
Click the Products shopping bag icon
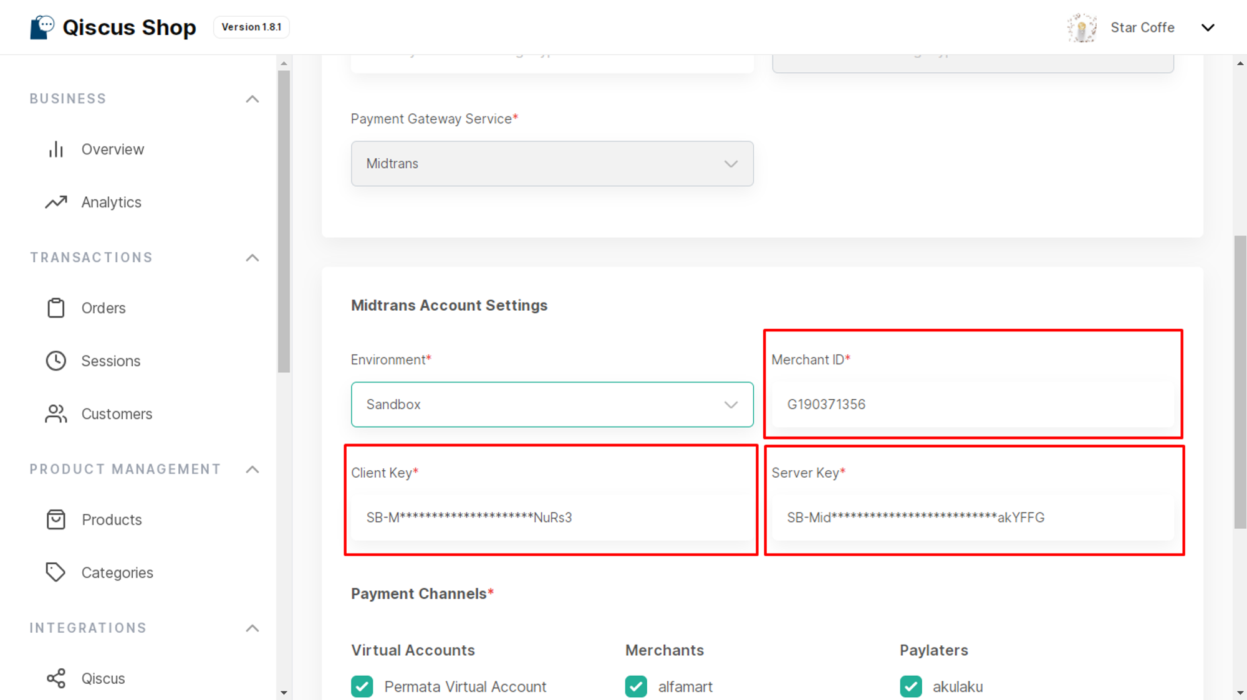[56, 519]
